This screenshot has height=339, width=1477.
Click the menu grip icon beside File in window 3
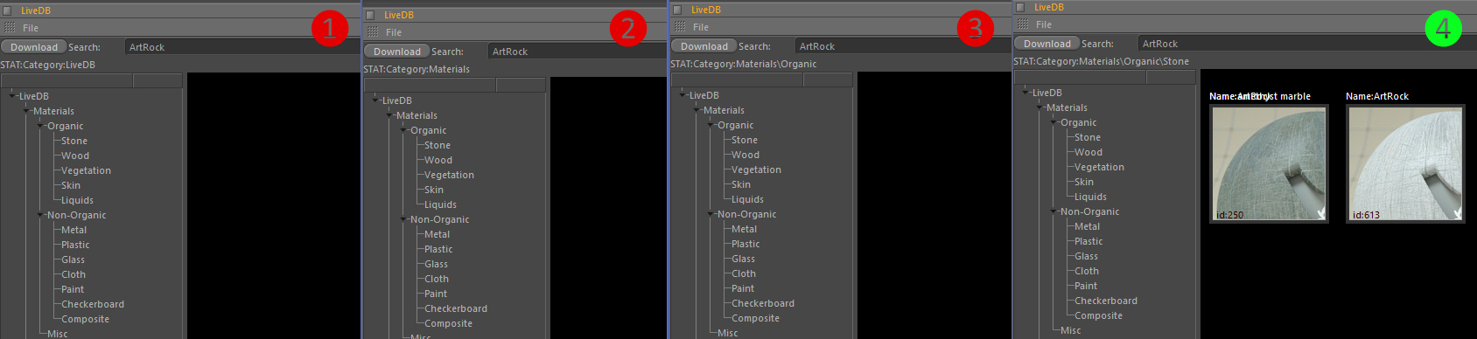click(x=680, y=27)
